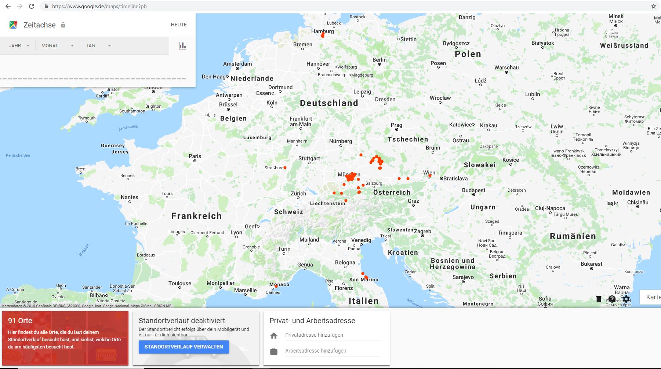Open the bar chart statistics icon
The width and height of the screenshot is (661, 369).
point(182,46)
